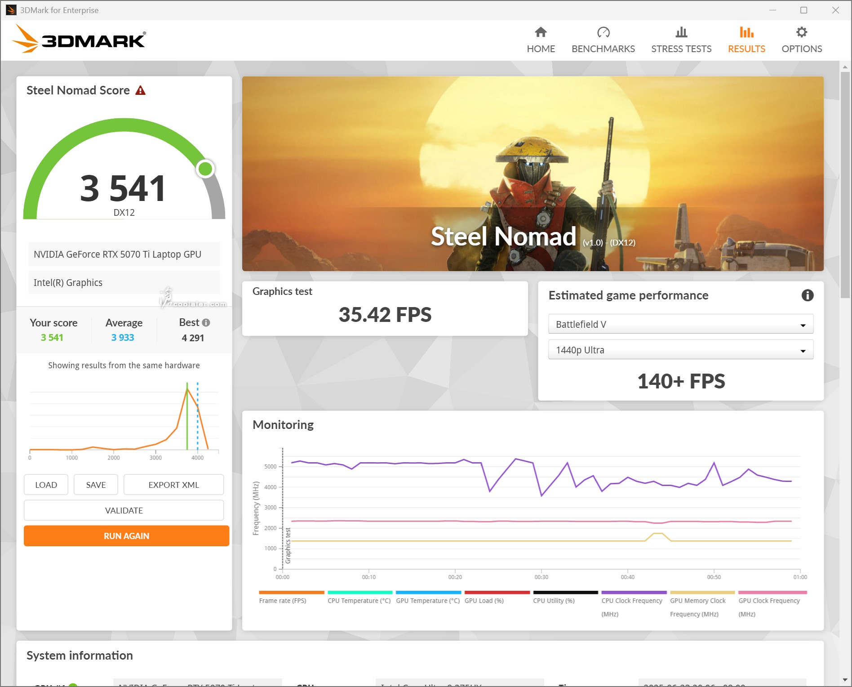Toggle GPU Load (%) legend swatch
The height and width of the screenshot is (687, 852).
[x=497, y=593]
